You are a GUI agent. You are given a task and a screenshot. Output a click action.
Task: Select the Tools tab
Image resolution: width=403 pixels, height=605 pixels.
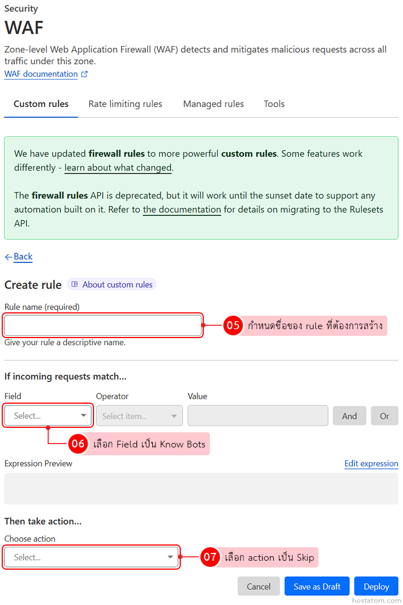pos(274,104)
